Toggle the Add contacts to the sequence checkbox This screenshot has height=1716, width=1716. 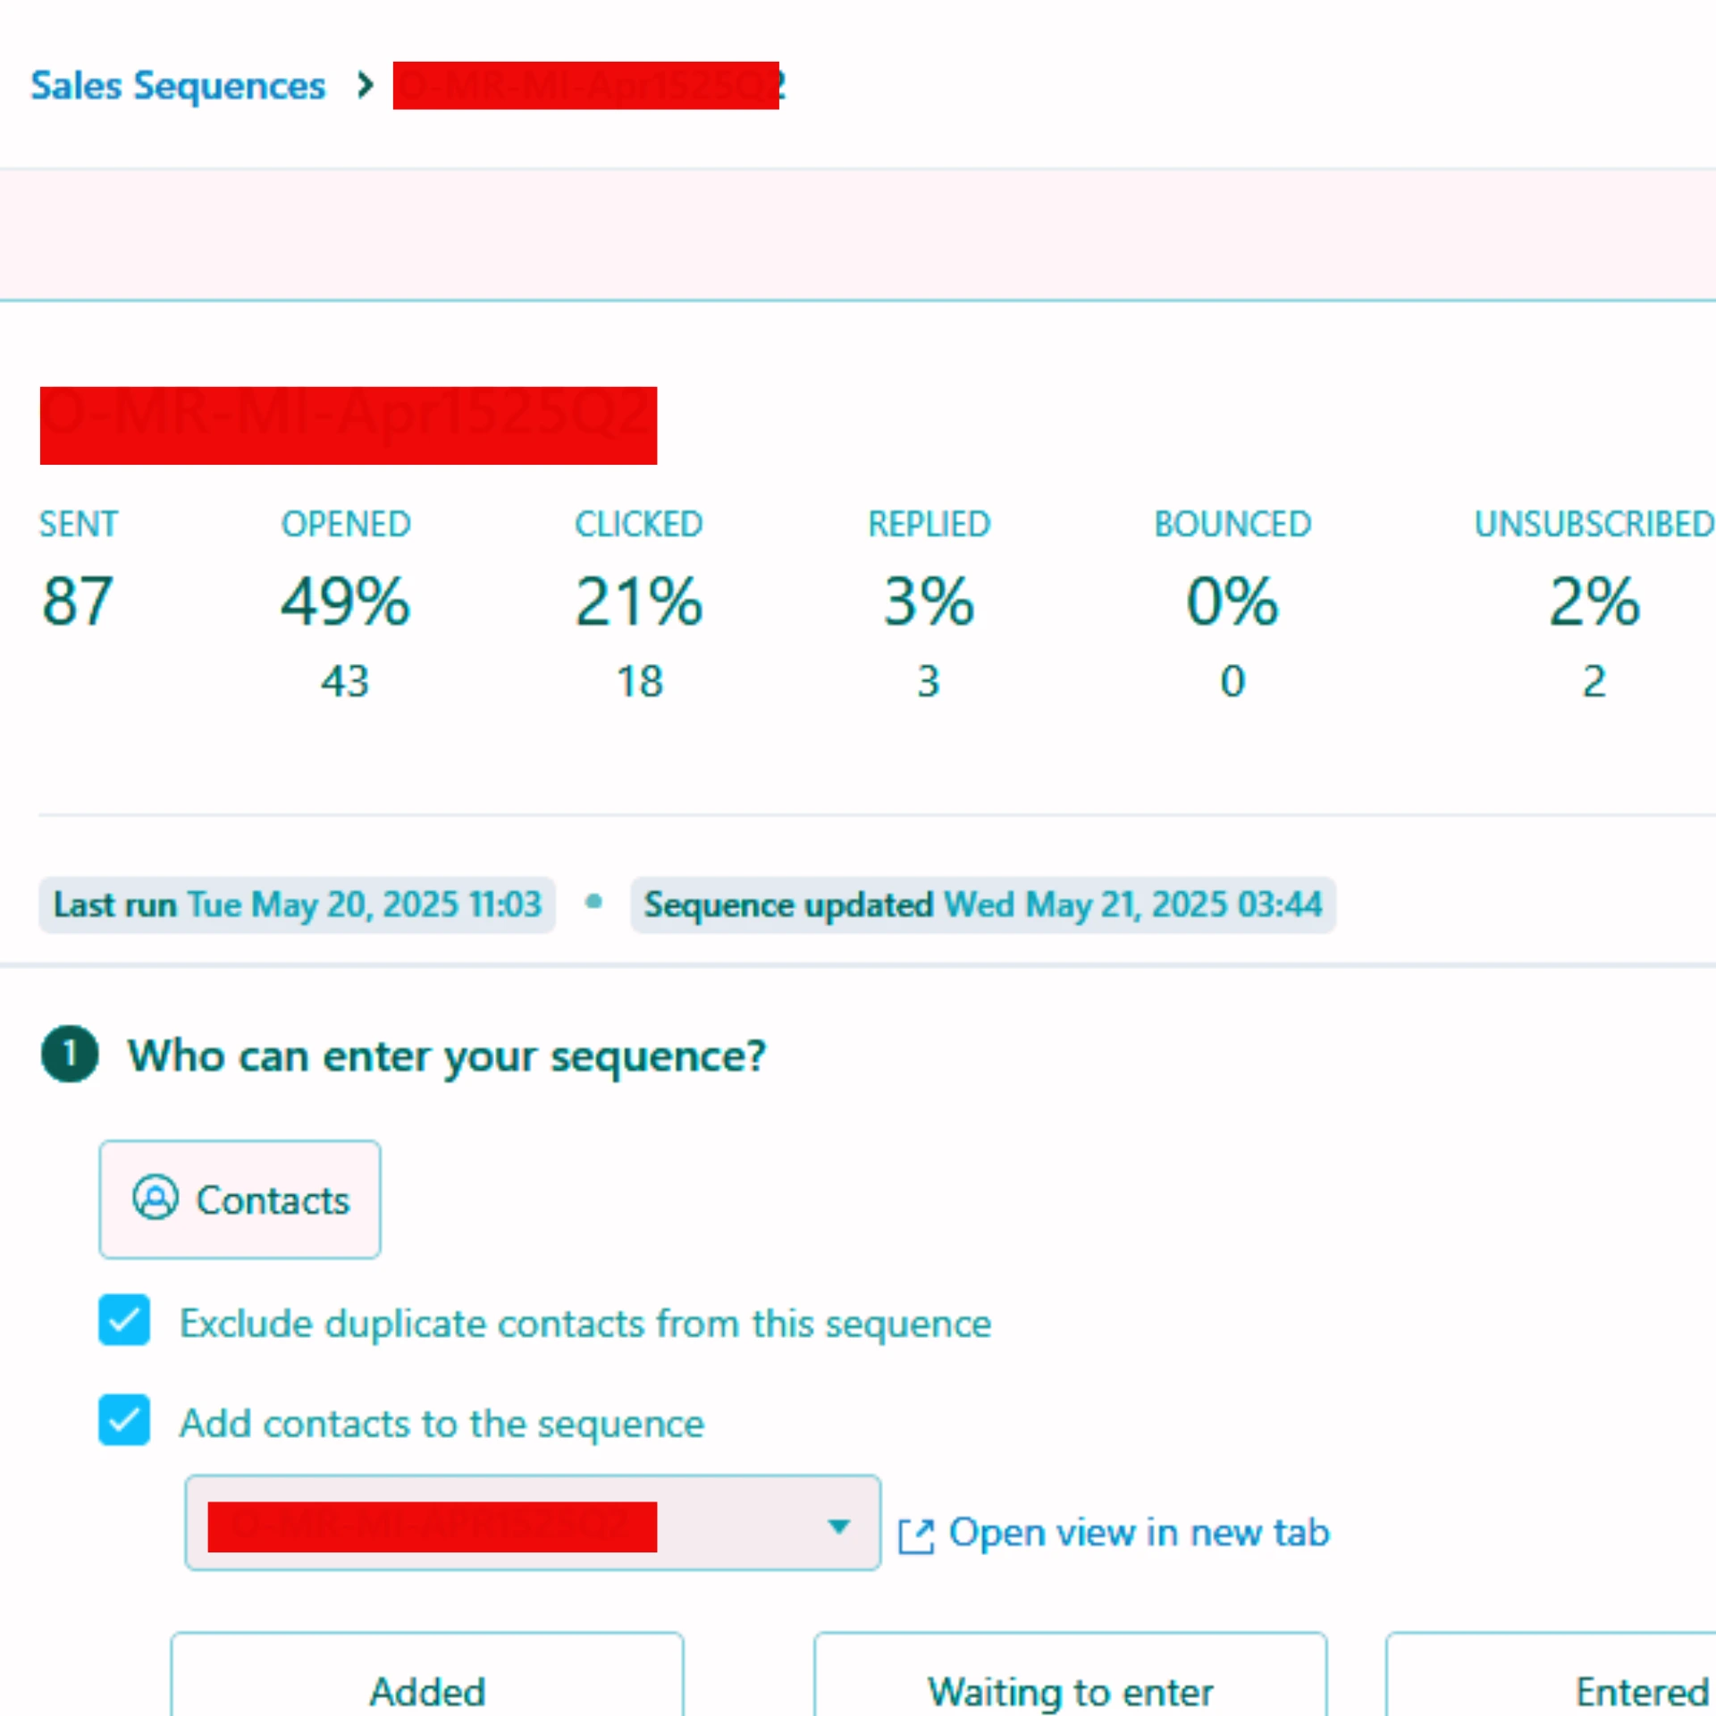tap(124, 1420)
